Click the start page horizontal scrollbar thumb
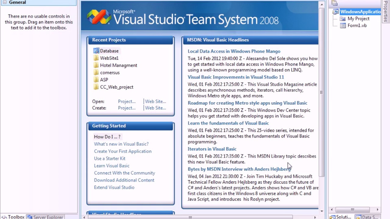This screenshot has height=219, width=390. (x=190, y=217)
